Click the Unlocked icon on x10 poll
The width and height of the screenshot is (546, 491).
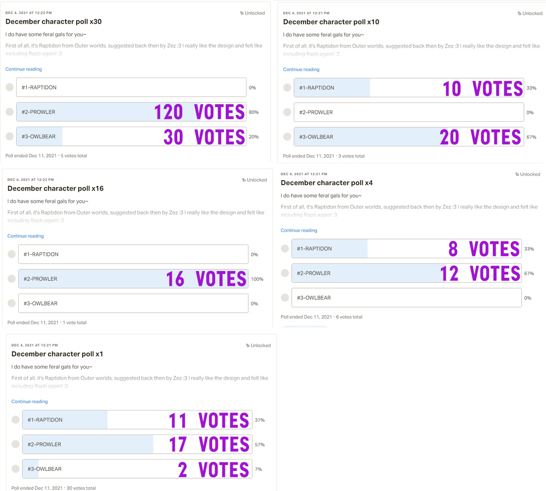click(519, 14)
